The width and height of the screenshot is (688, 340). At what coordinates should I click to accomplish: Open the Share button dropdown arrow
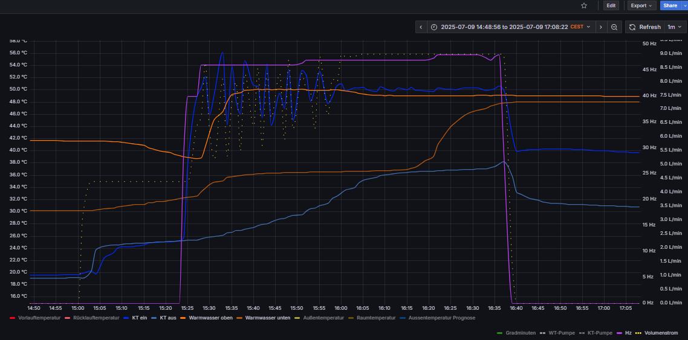tap(685, 5)
